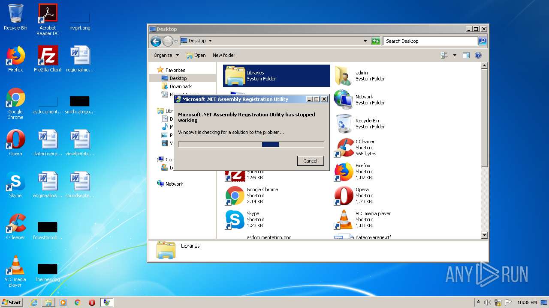Open Opera desktop shortcut

coord(15,143)
